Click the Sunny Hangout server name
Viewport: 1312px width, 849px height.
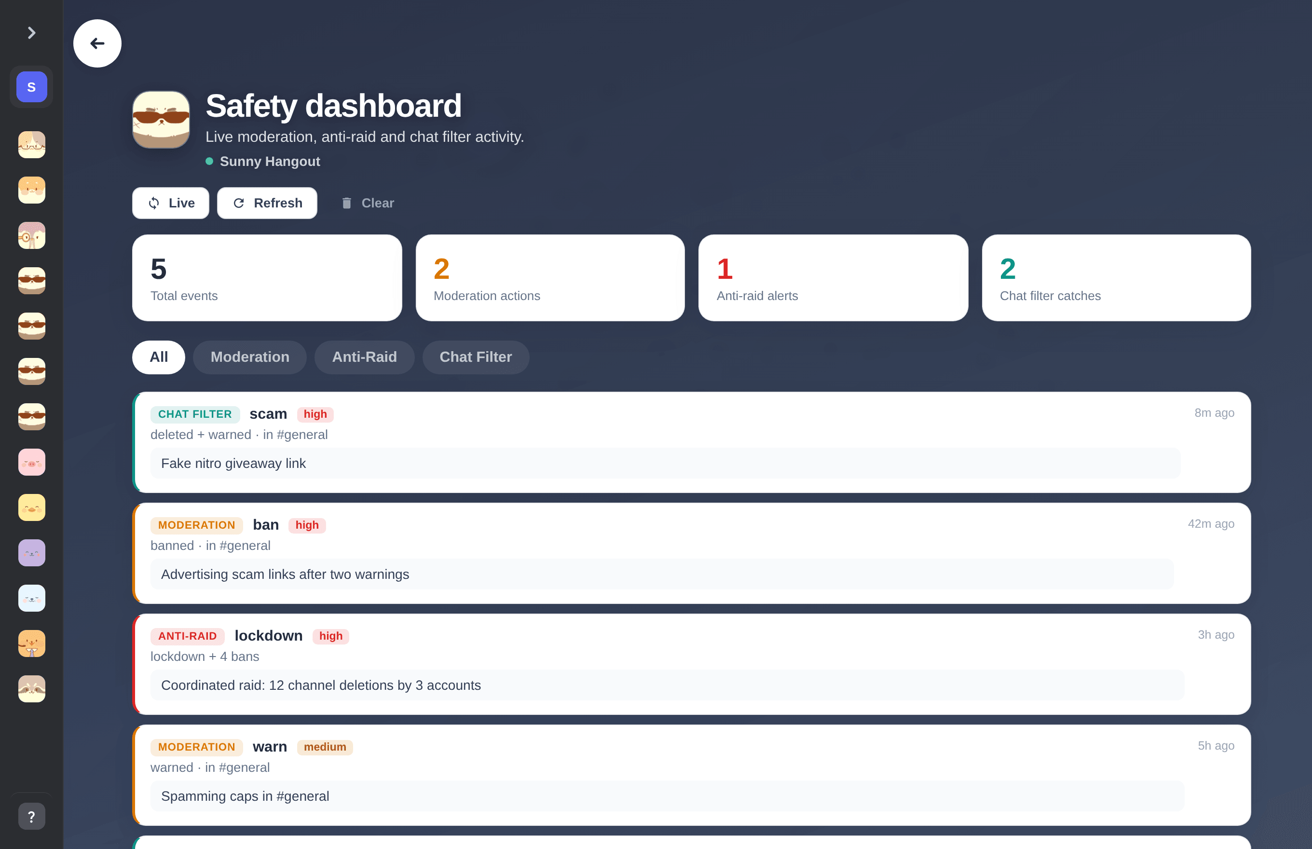(x=270, y=162)
